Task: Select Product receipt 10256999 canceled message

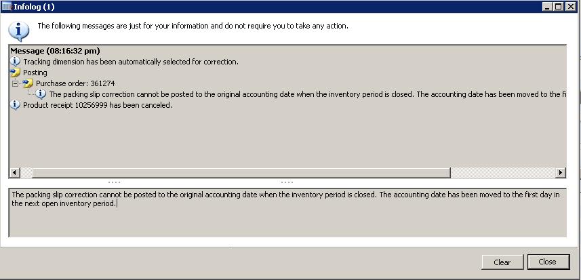Action: (x=98, y=105)
